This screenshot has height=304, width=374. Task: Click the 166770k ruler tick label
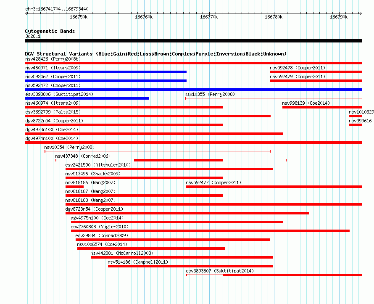pyautogui.click(x=209, y=17)
